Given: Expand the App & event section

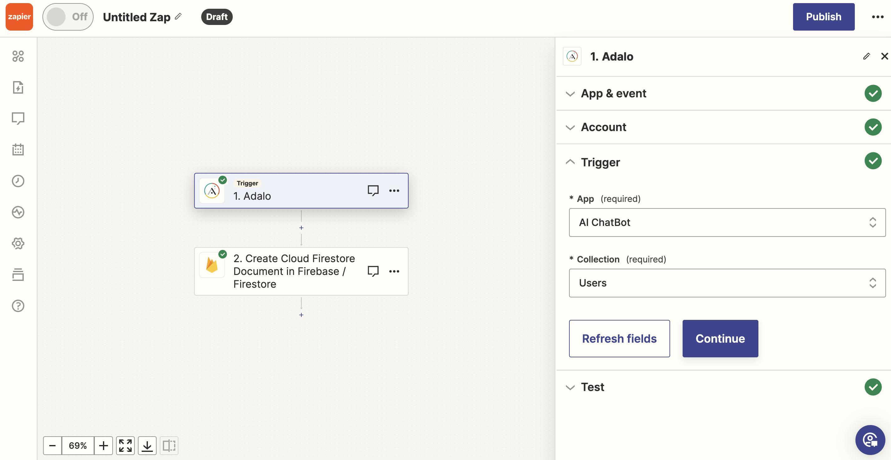Looking at the screenshot, I should (x=613, y=93).
